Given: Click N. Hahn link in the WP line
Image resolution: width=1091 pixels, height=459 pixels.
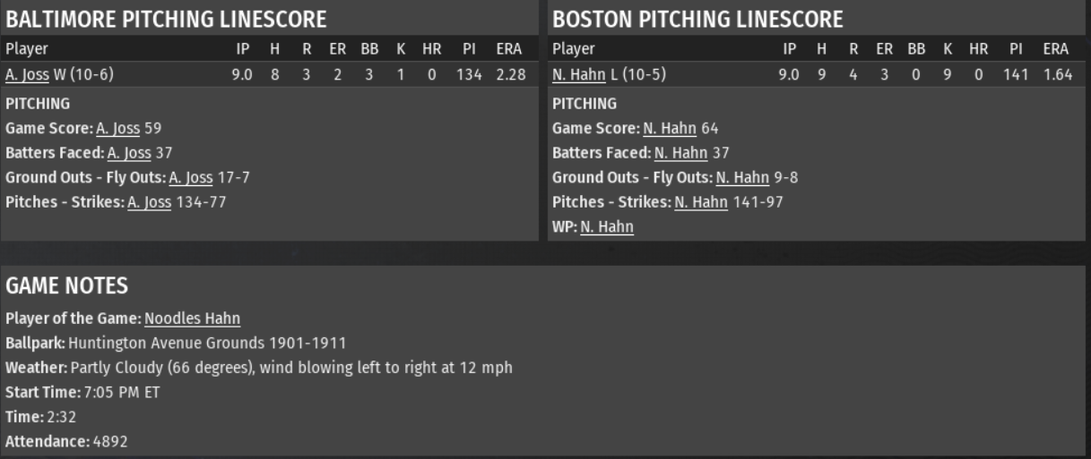Looking at the screenshot, I should 607,227.
